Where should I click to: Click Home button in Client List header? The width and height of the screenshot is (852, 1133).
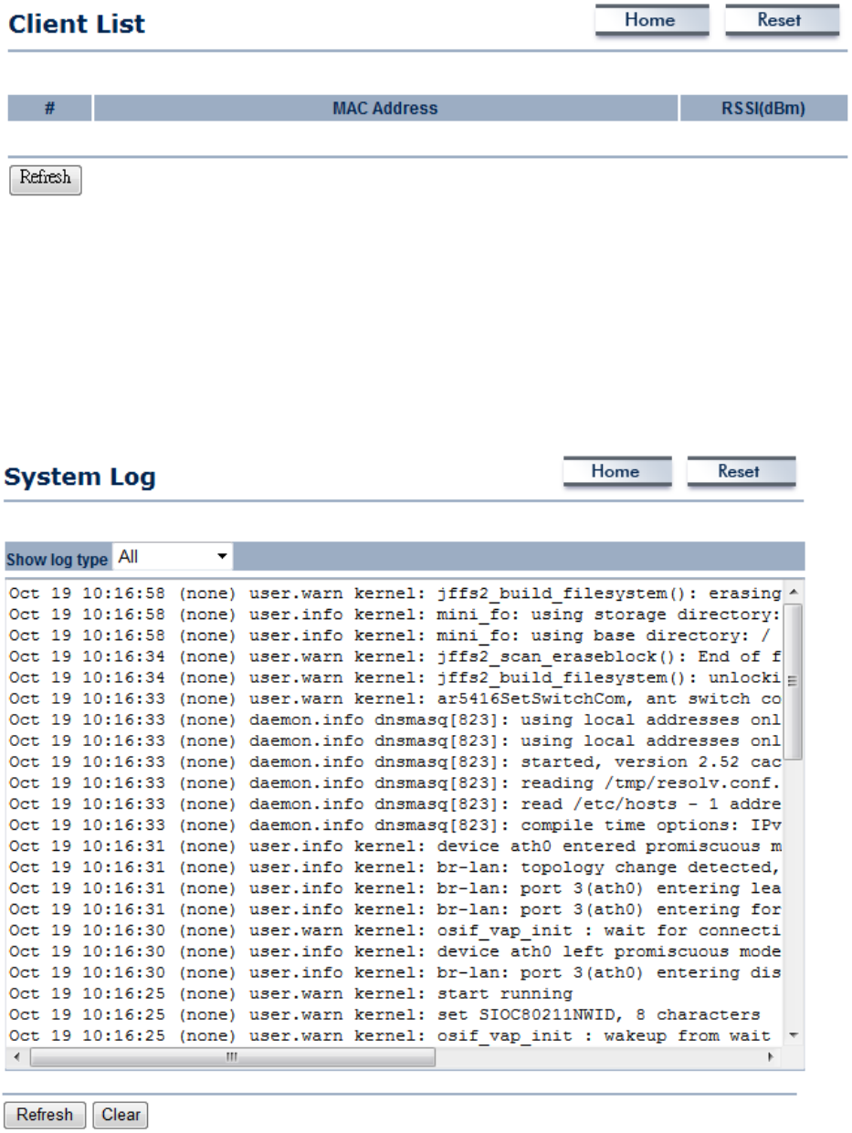[652, 21]
